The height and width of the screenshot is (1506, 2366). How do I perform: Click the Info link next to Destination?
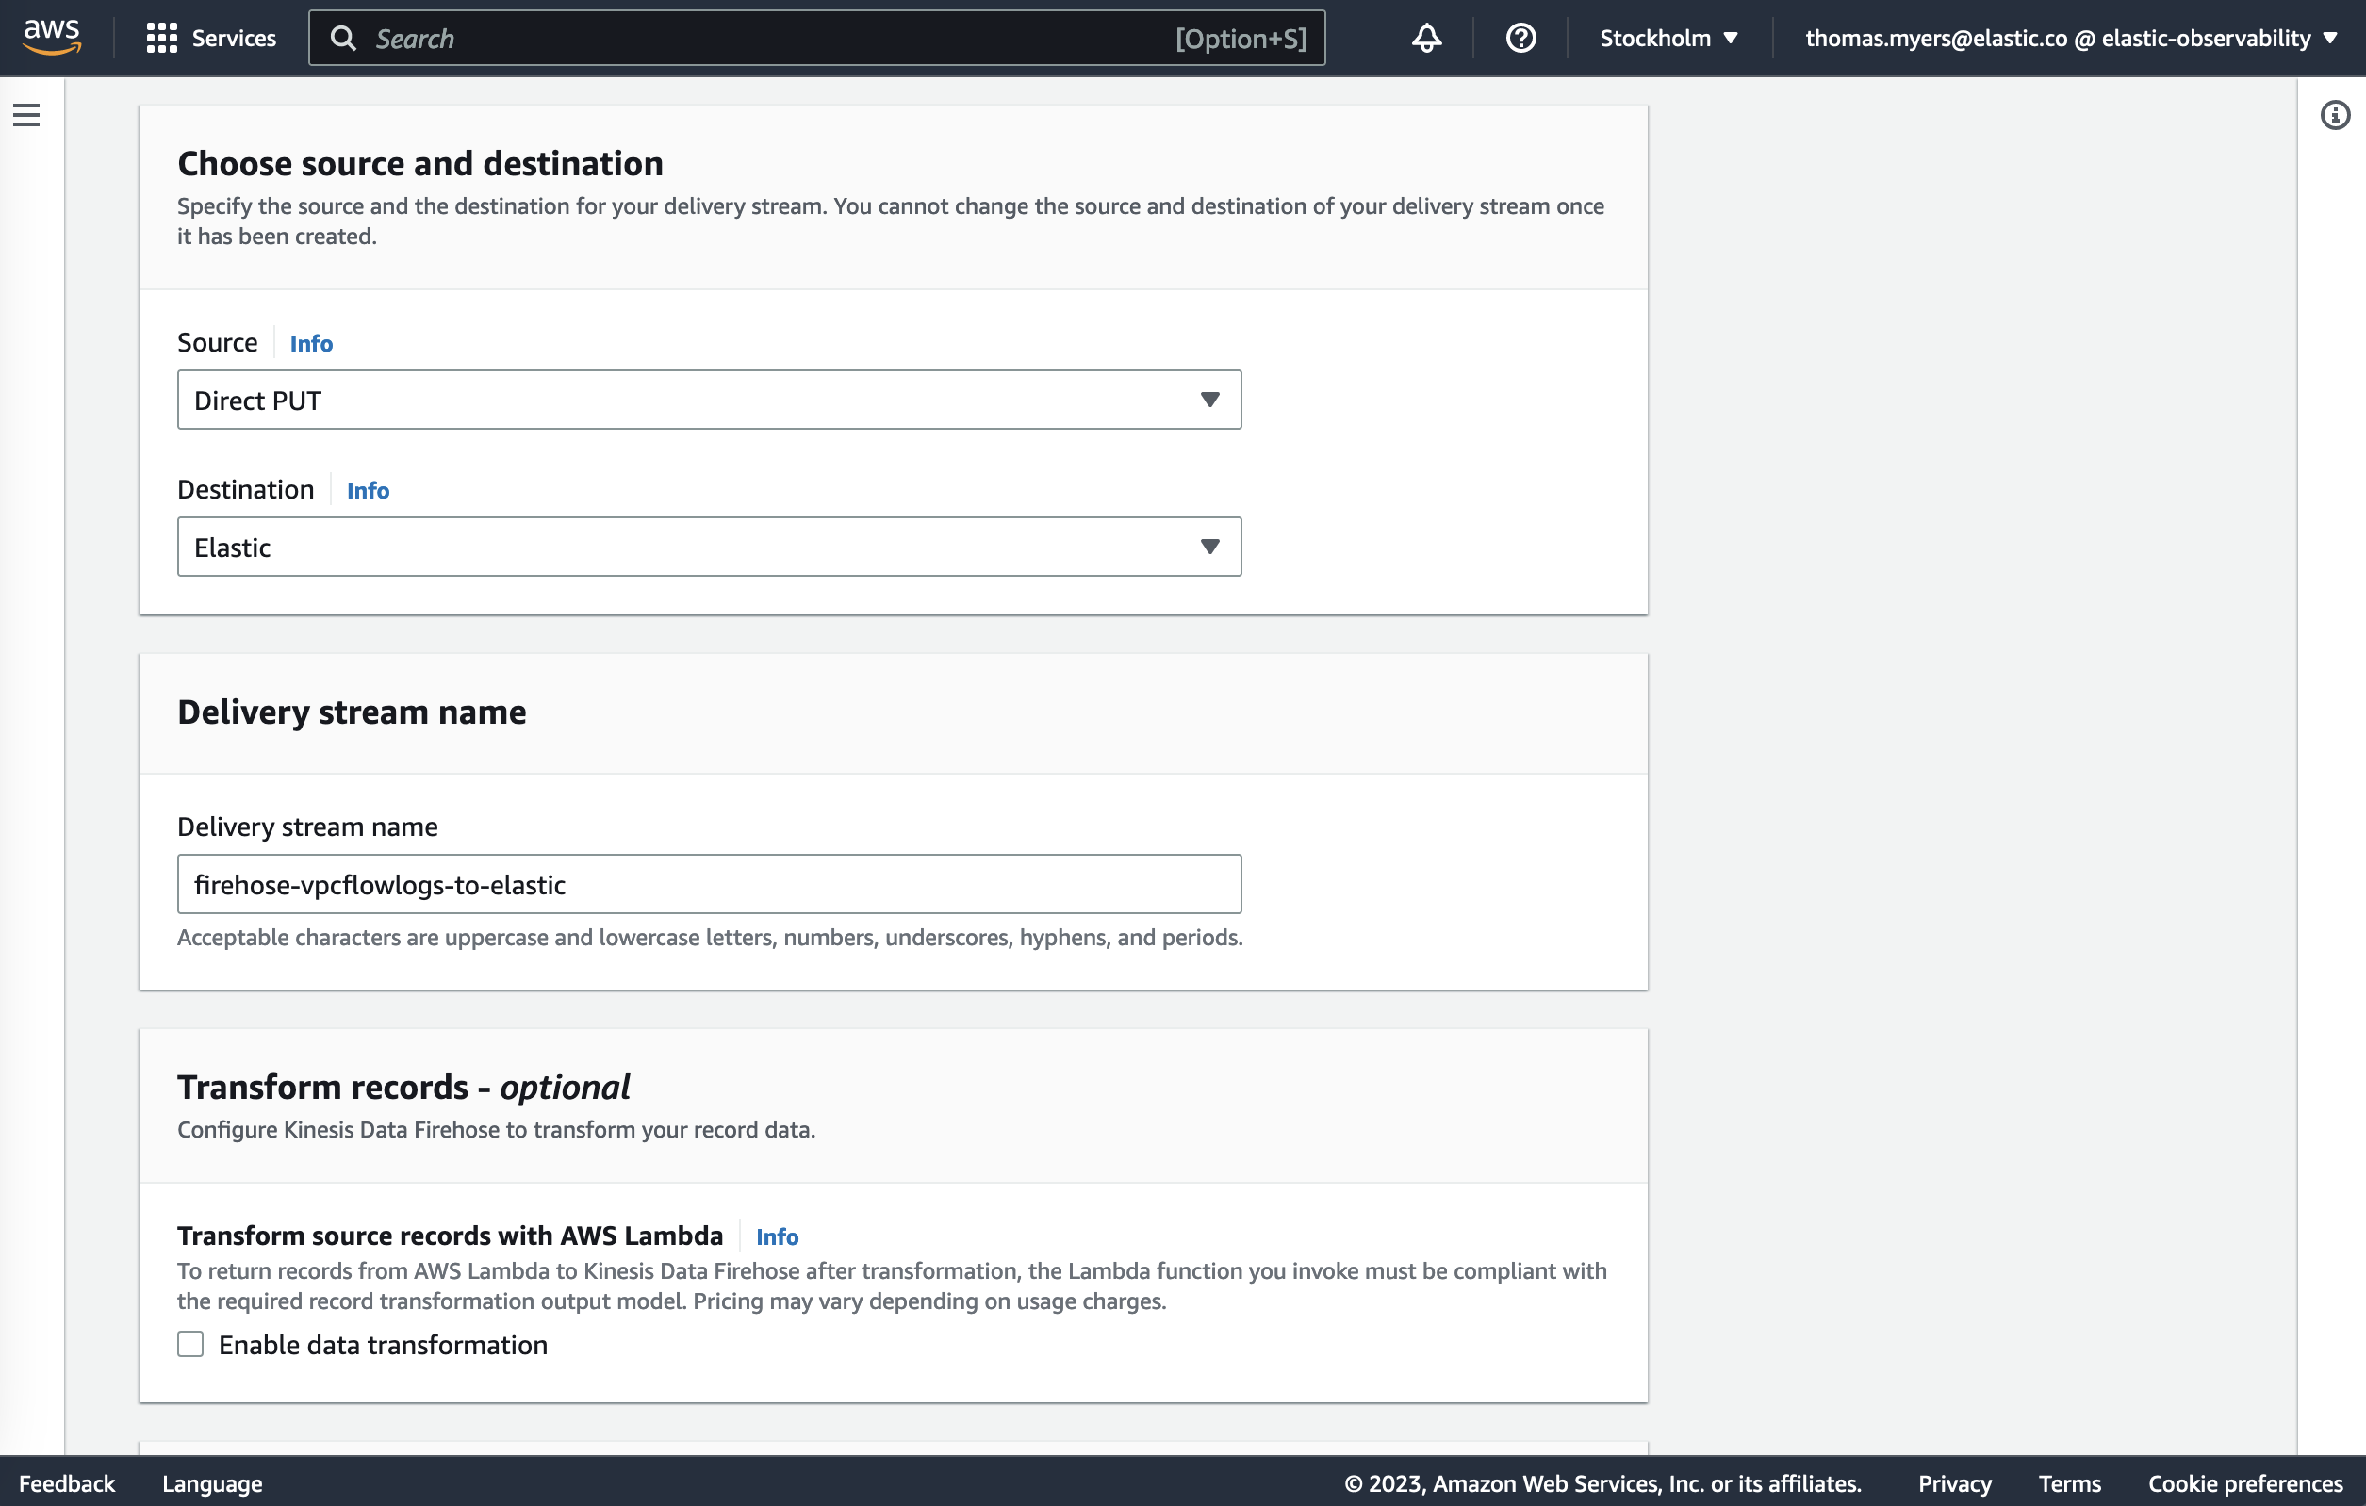[368, 490]
